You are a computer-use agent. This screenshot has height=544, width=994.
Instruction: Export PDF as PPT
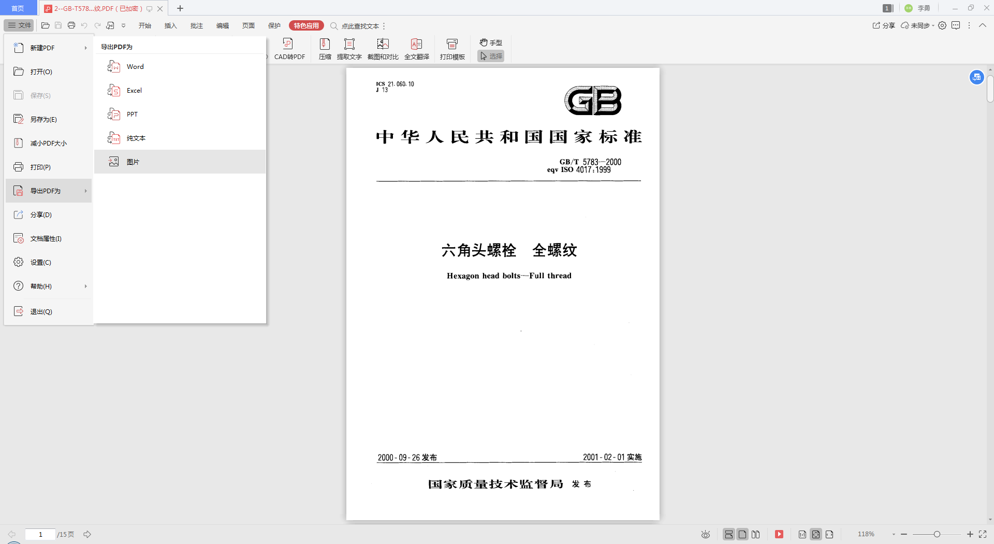(x=180, y=114)
